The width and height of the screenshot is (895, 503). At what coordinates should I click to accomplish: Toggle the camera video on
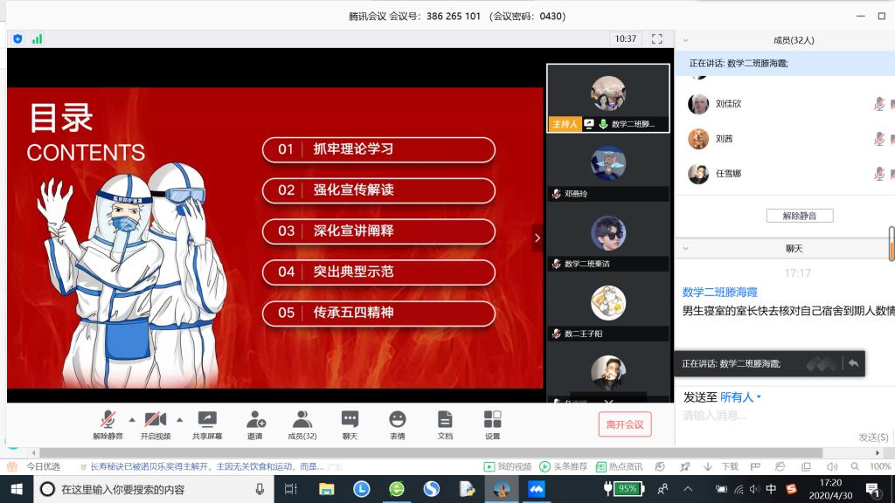pos(156,420)
